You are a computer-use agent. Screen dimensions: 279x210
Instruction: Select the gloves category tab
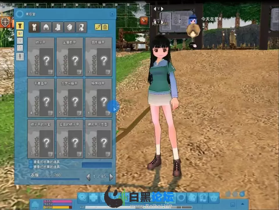point(69,27)
